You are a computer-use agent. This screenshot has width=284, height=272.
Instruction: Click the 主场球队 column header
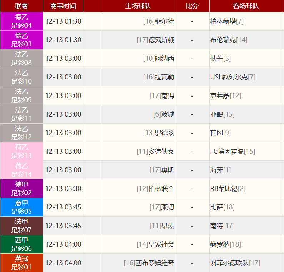coord(138,6)
